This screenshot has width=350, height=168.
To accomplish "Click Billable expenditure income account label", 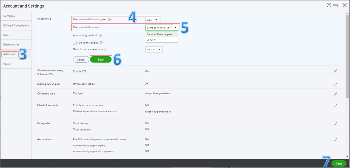I will point(95,111).
